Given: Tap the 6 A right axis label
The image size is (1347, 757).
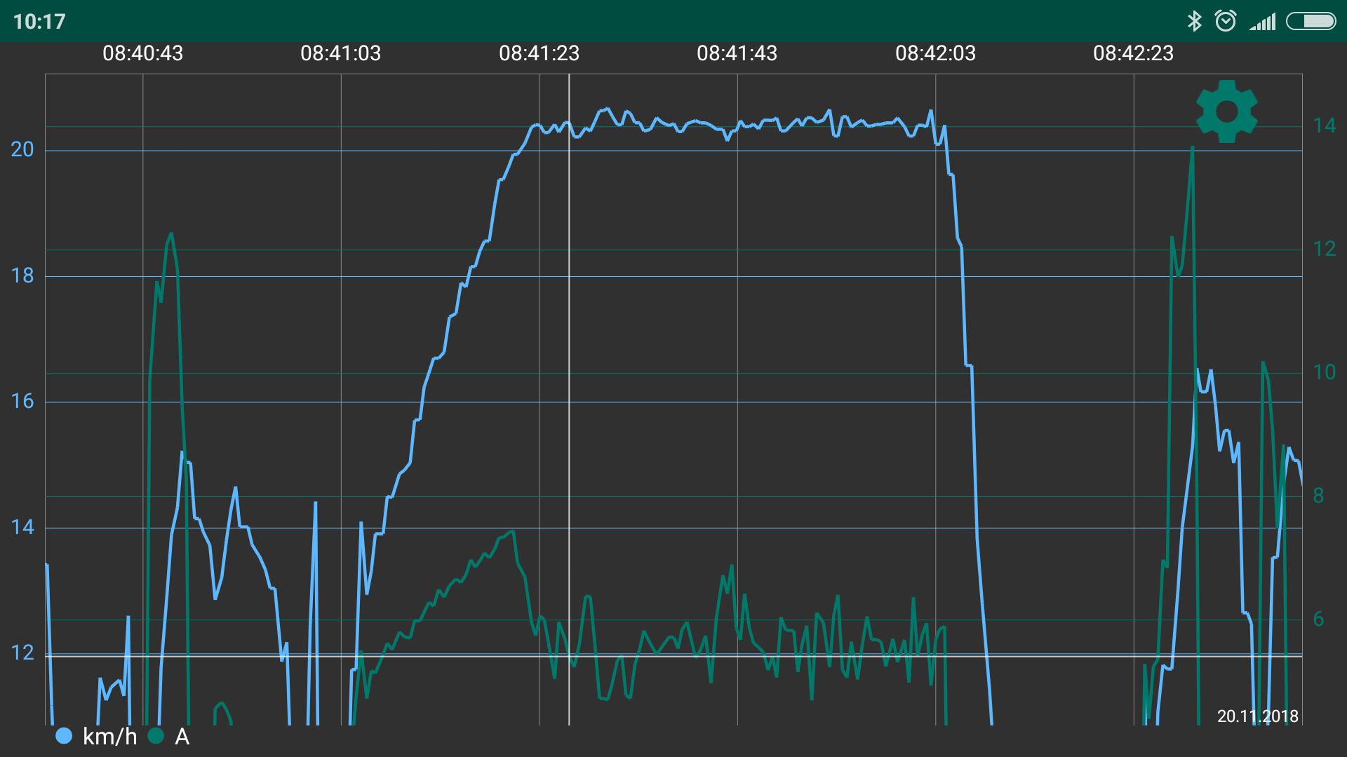Looking at the screenshot, I should point(1318,619).
